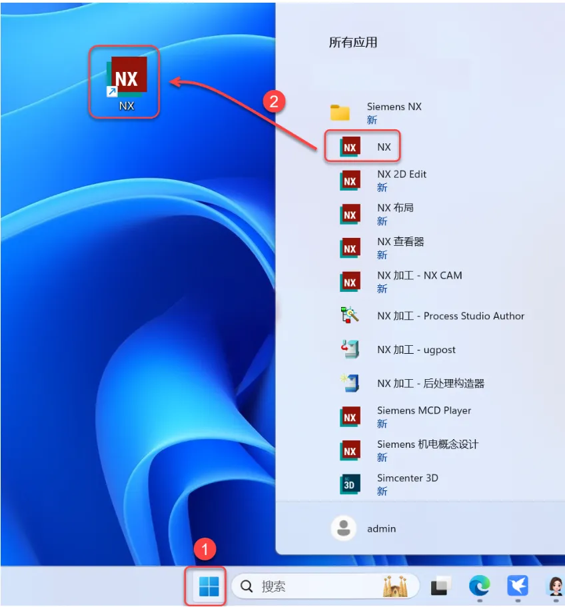Screen dimensions: 565x607
Task: Click the Siemens NX folder icon
Action: (x=340, y=113)
